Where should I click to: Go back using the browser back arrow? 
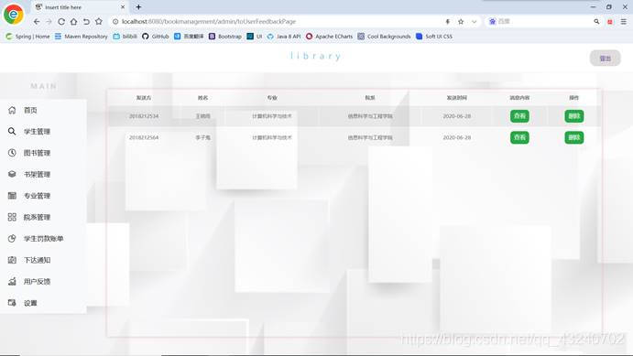coord(37,21)
